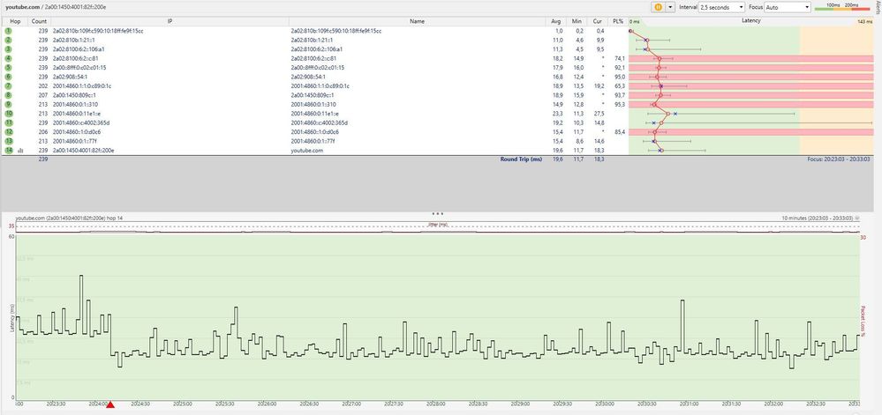Image resolution: width=882 pixels, height=415 pixels.
Task: Click the IP column header
Action: click(x=170, y=21)
